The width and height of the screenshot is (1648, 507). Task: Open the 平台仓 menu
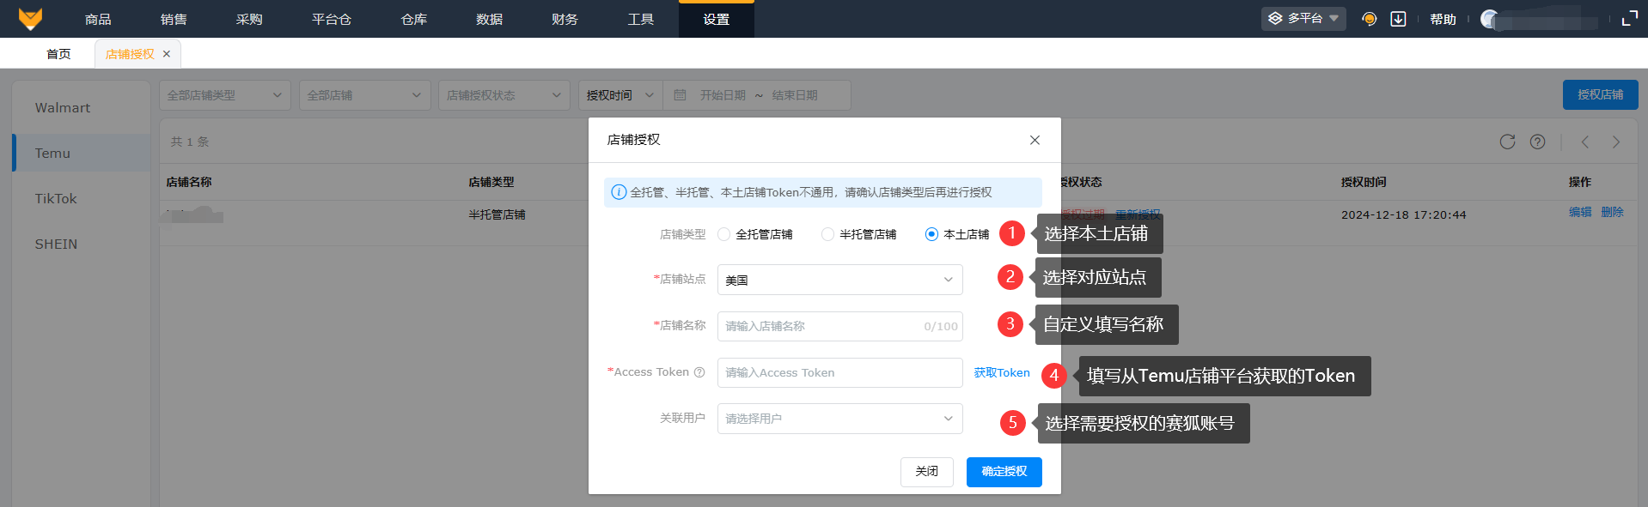[332, 19]
